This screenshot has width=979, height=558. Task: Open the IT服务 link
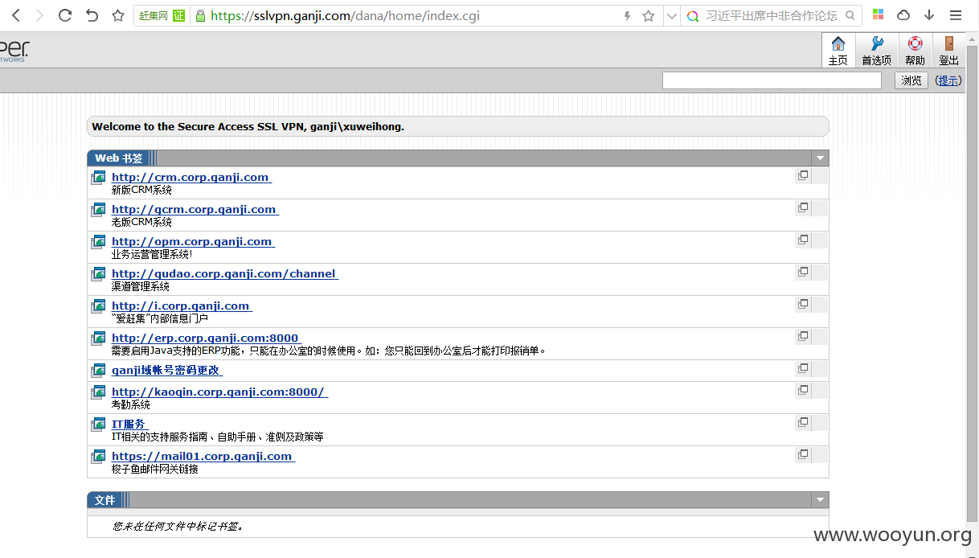pyautogui.click(x=129, y=424)
